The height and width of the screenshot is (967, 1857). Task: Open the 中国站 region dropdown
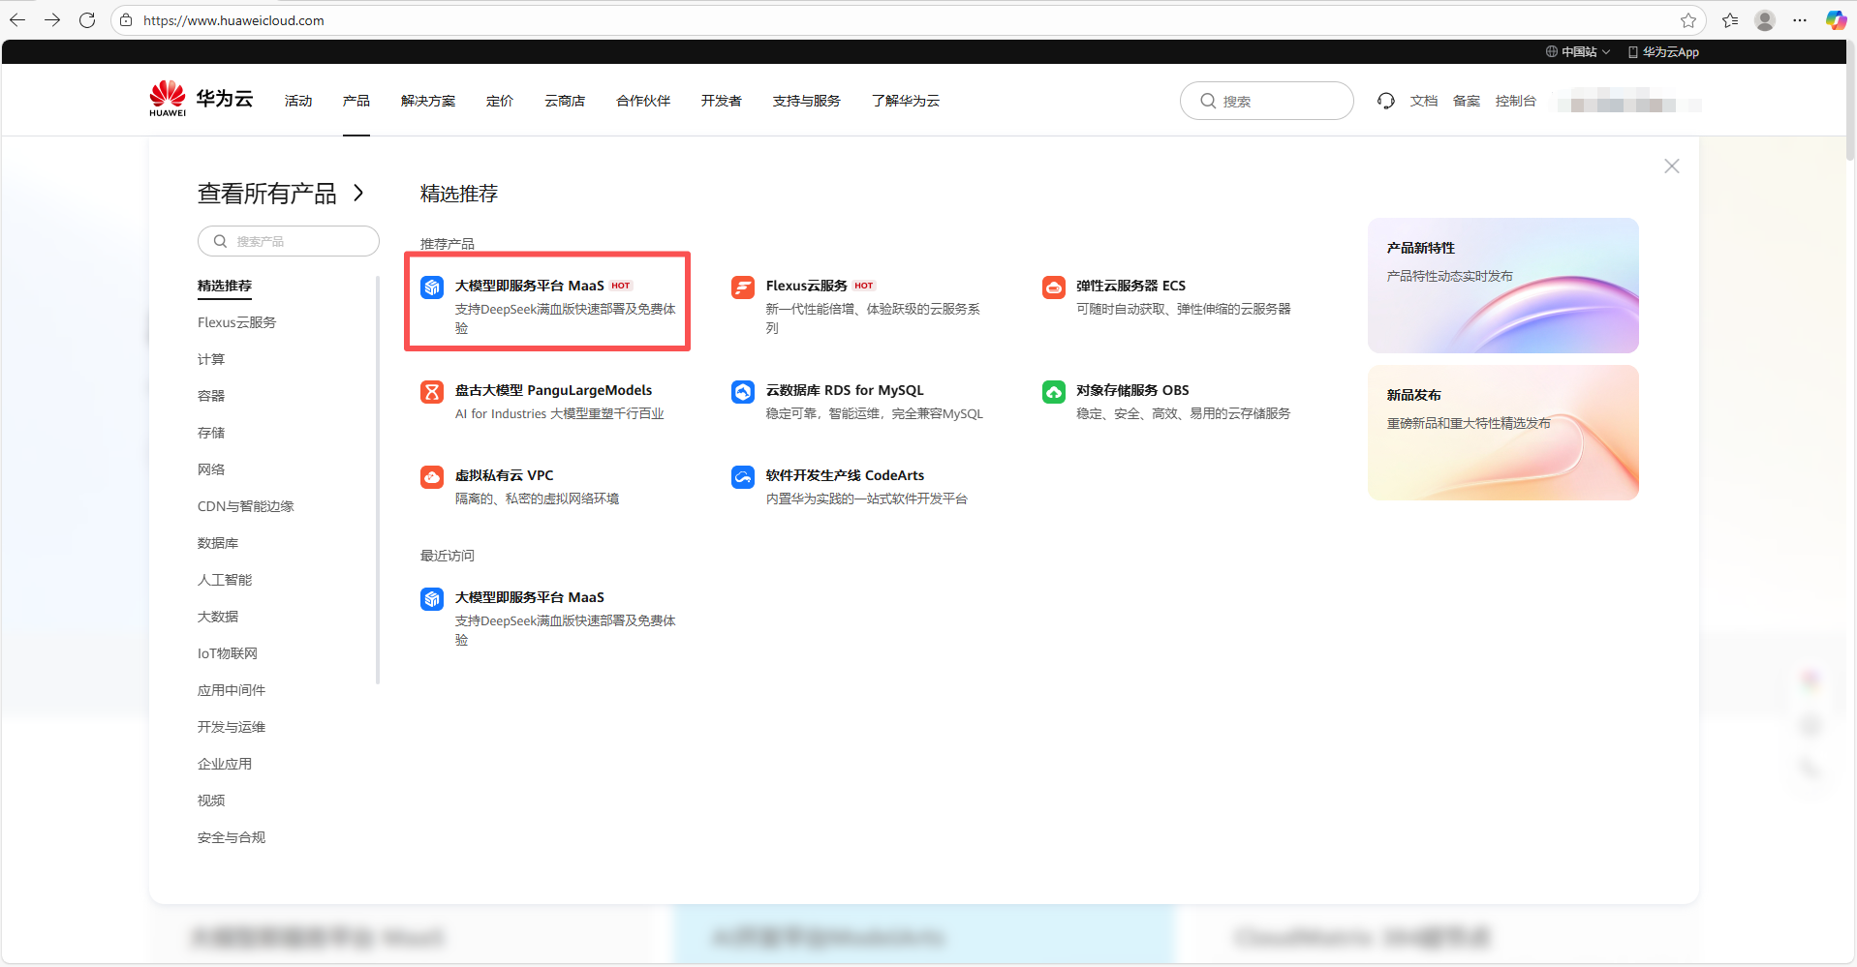1578,52
